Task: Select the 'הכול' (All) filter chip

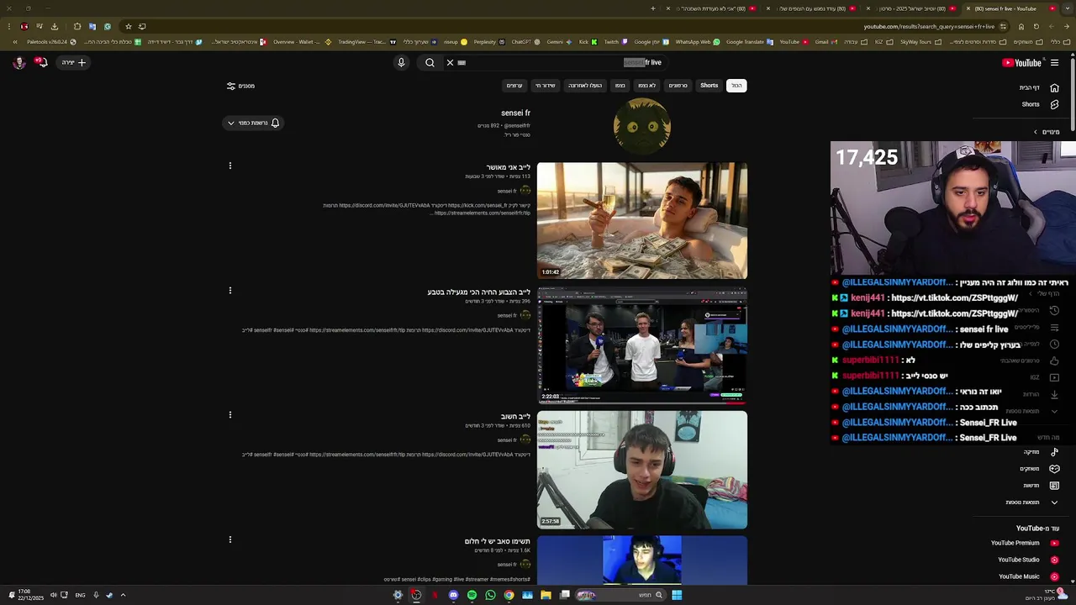Action: 736,86
